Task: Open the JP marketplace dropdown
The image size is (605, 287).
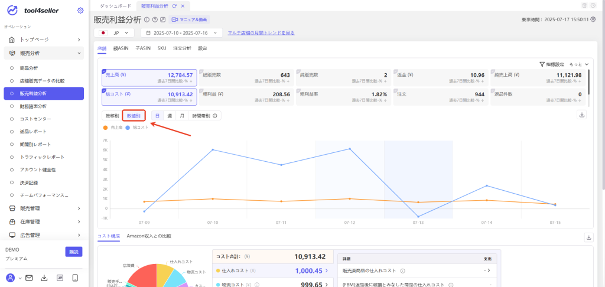Action: click(114, 33)
